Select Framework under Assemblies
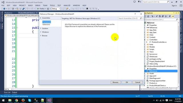The image size is (183, 103). [x=47, y=22]
